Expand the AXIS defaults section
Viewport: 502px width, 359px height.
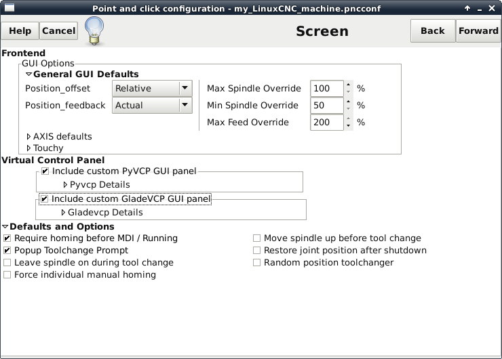point(29,137)
